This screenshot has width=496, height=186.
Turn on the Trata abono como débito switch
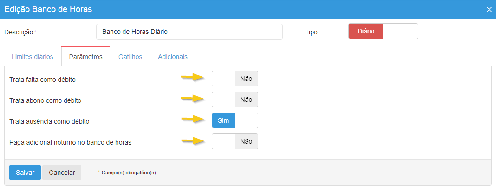coord(235,100)
